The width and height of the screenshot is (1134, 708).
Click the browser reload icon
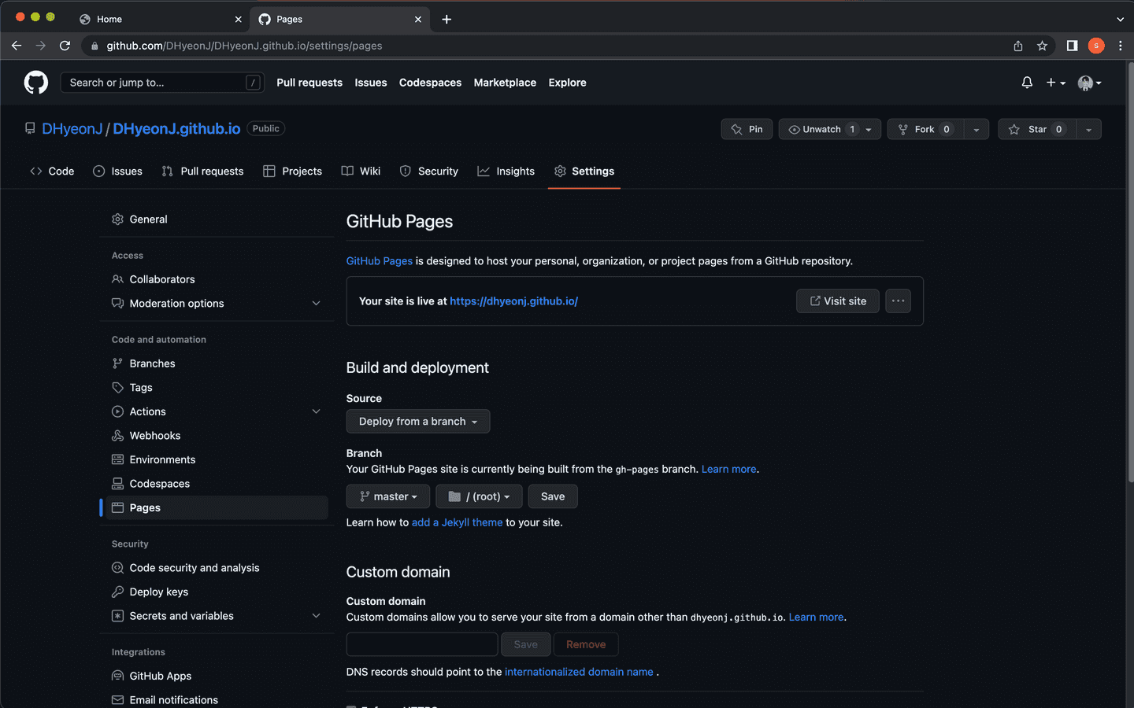(65, 46)
